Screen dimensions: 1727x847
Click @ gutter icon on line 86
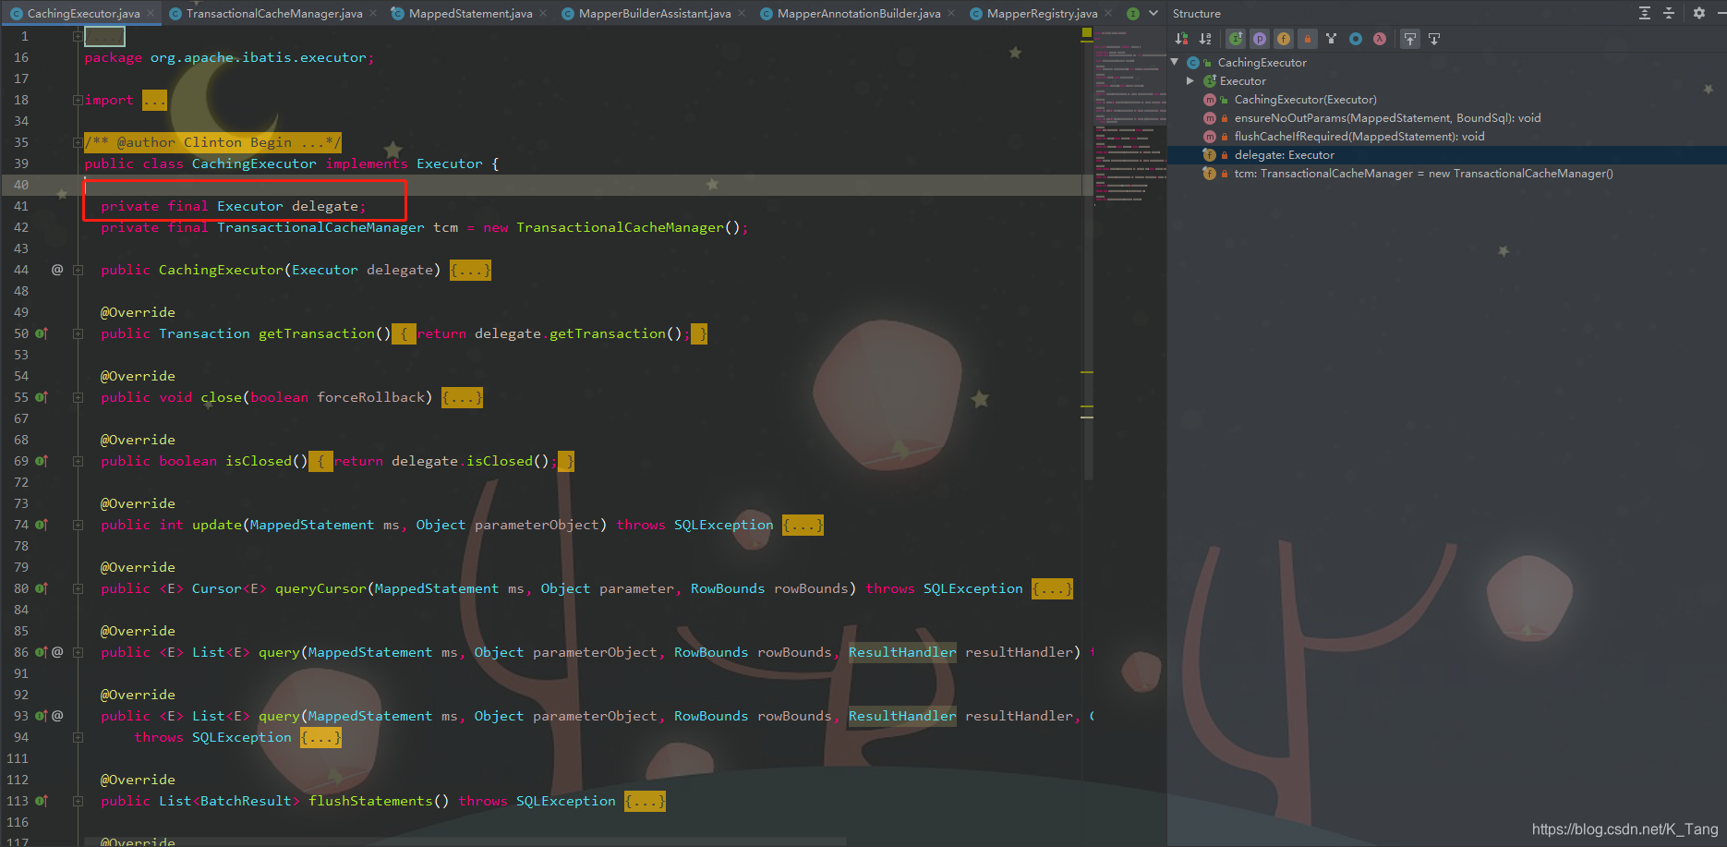[x=57, y=652]
